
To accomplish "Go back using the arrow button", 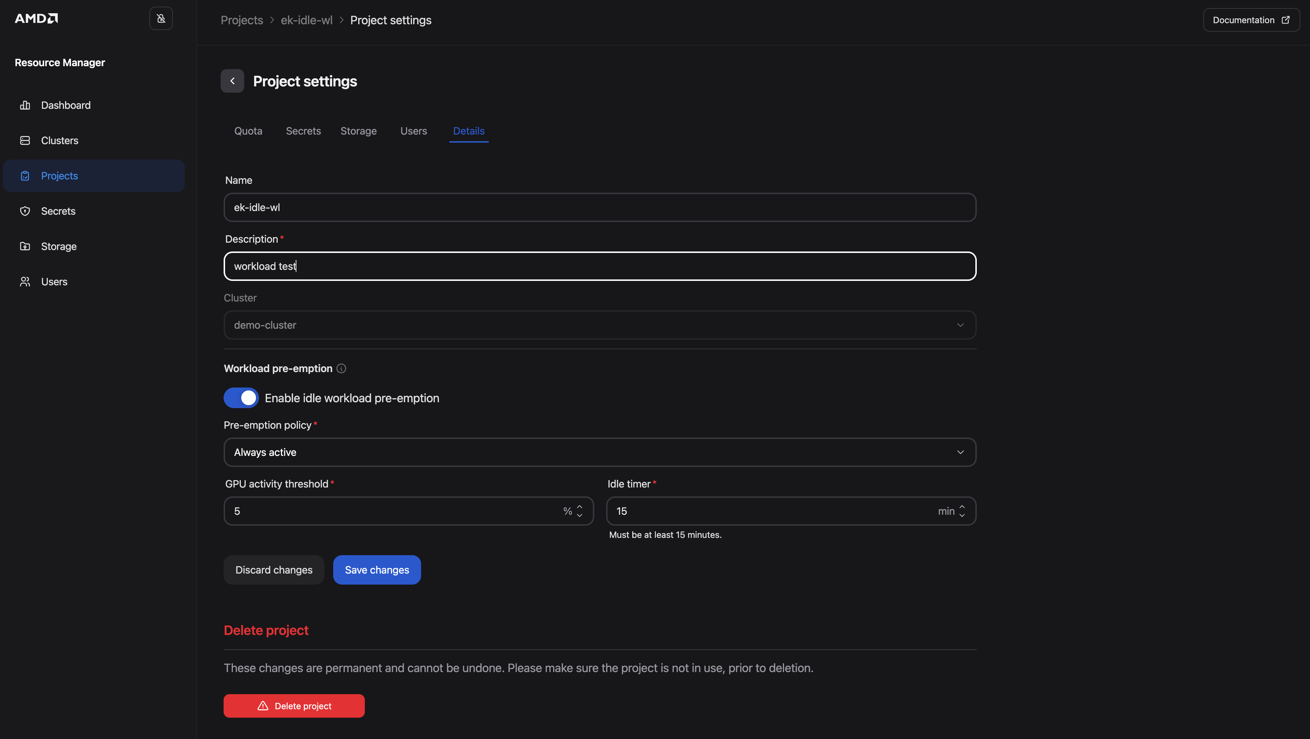I will pos(232,81).
